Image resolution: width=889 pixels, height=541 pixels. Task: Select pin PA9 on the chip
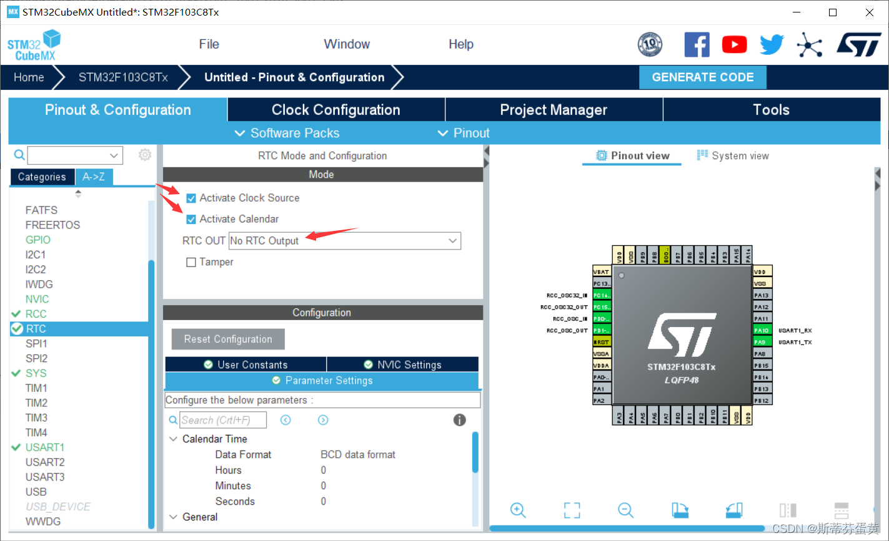tap(762, 342)
